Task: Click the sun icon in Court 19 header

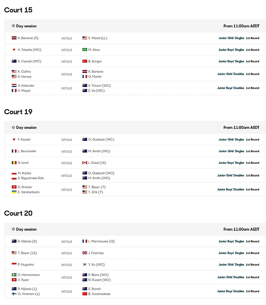Action: 13,128
